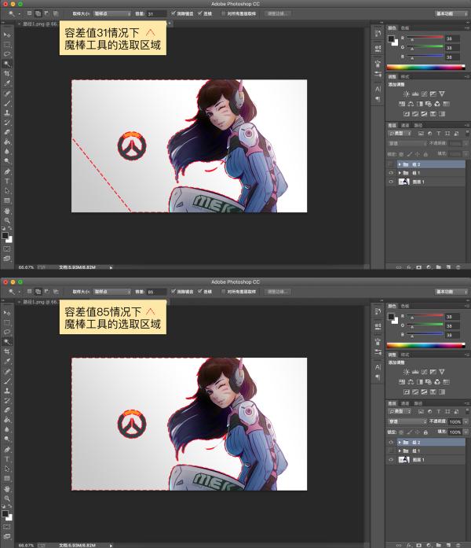Select the Move tool in the upper window
Image resolution: width=471 pixels, height=548 pixels.
pyautogui.click(x=6, y=35)
